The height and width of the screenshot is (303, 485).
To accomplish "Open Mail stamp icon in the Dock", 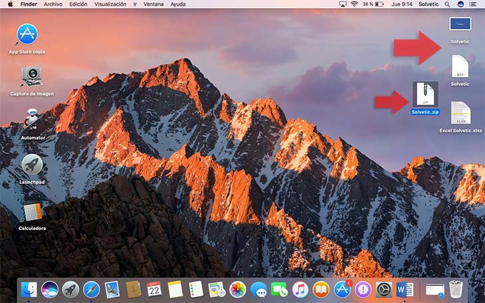I will [x=112, y=290].
